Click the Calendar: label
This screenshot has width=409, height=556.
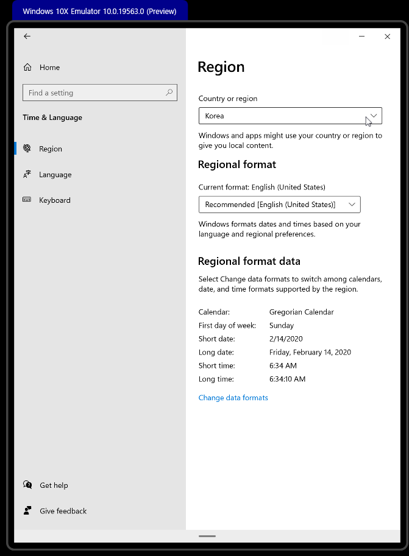click(214, 312)
